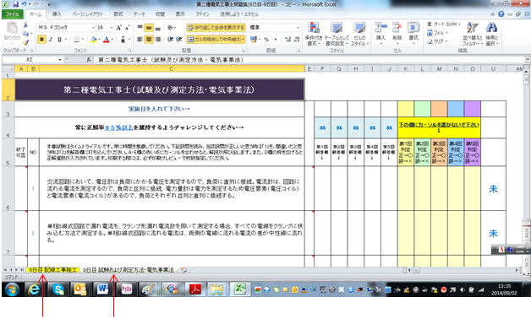Toggle Italic text formatting
Viewport: 531px width, 319px height.
(x=51, y=40)
